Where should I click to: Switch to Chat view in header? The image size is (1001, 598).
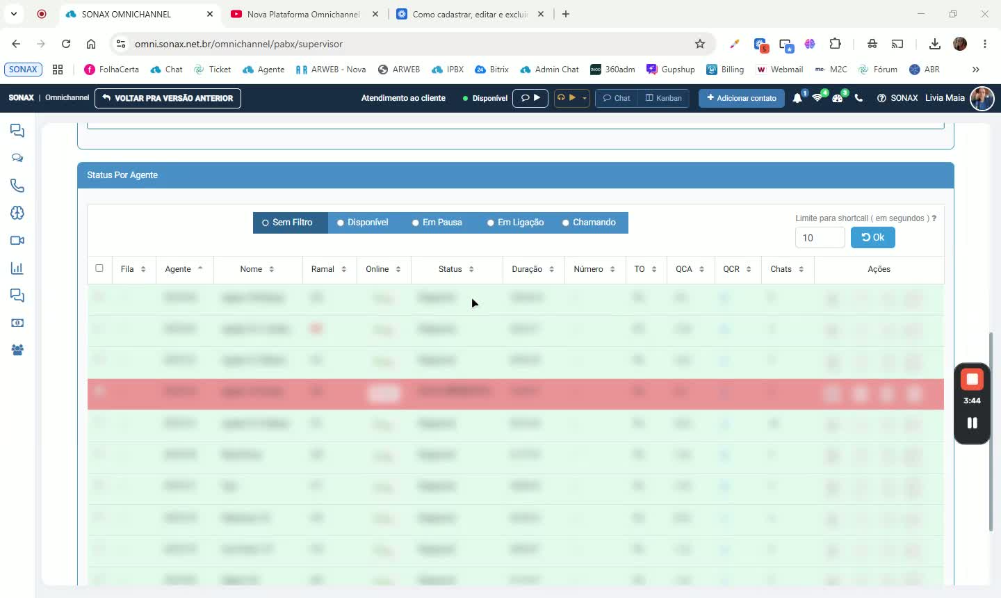tap(617, 98)
